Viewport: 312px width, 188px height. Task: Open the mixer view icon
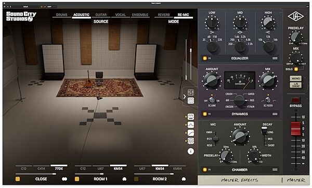(191, 92)
